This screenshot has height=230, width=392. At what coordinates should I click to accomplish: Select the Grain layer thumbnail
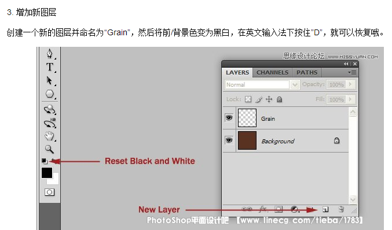coord(247,118)
